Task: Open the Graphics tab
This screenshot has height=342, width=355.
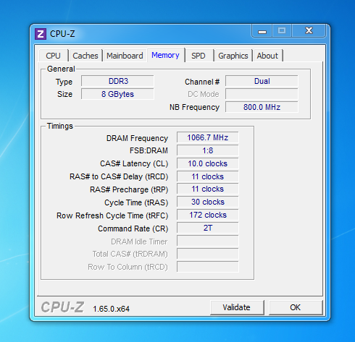Action: click(x=233, y=56)
